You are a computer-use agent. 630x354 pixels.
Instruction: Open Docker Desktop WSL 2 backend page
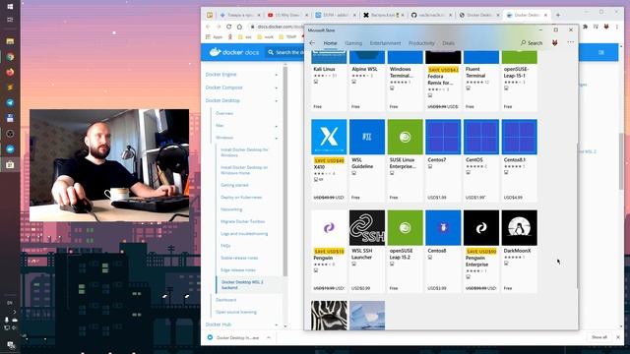pyautogui.click(x=242, y=285)
